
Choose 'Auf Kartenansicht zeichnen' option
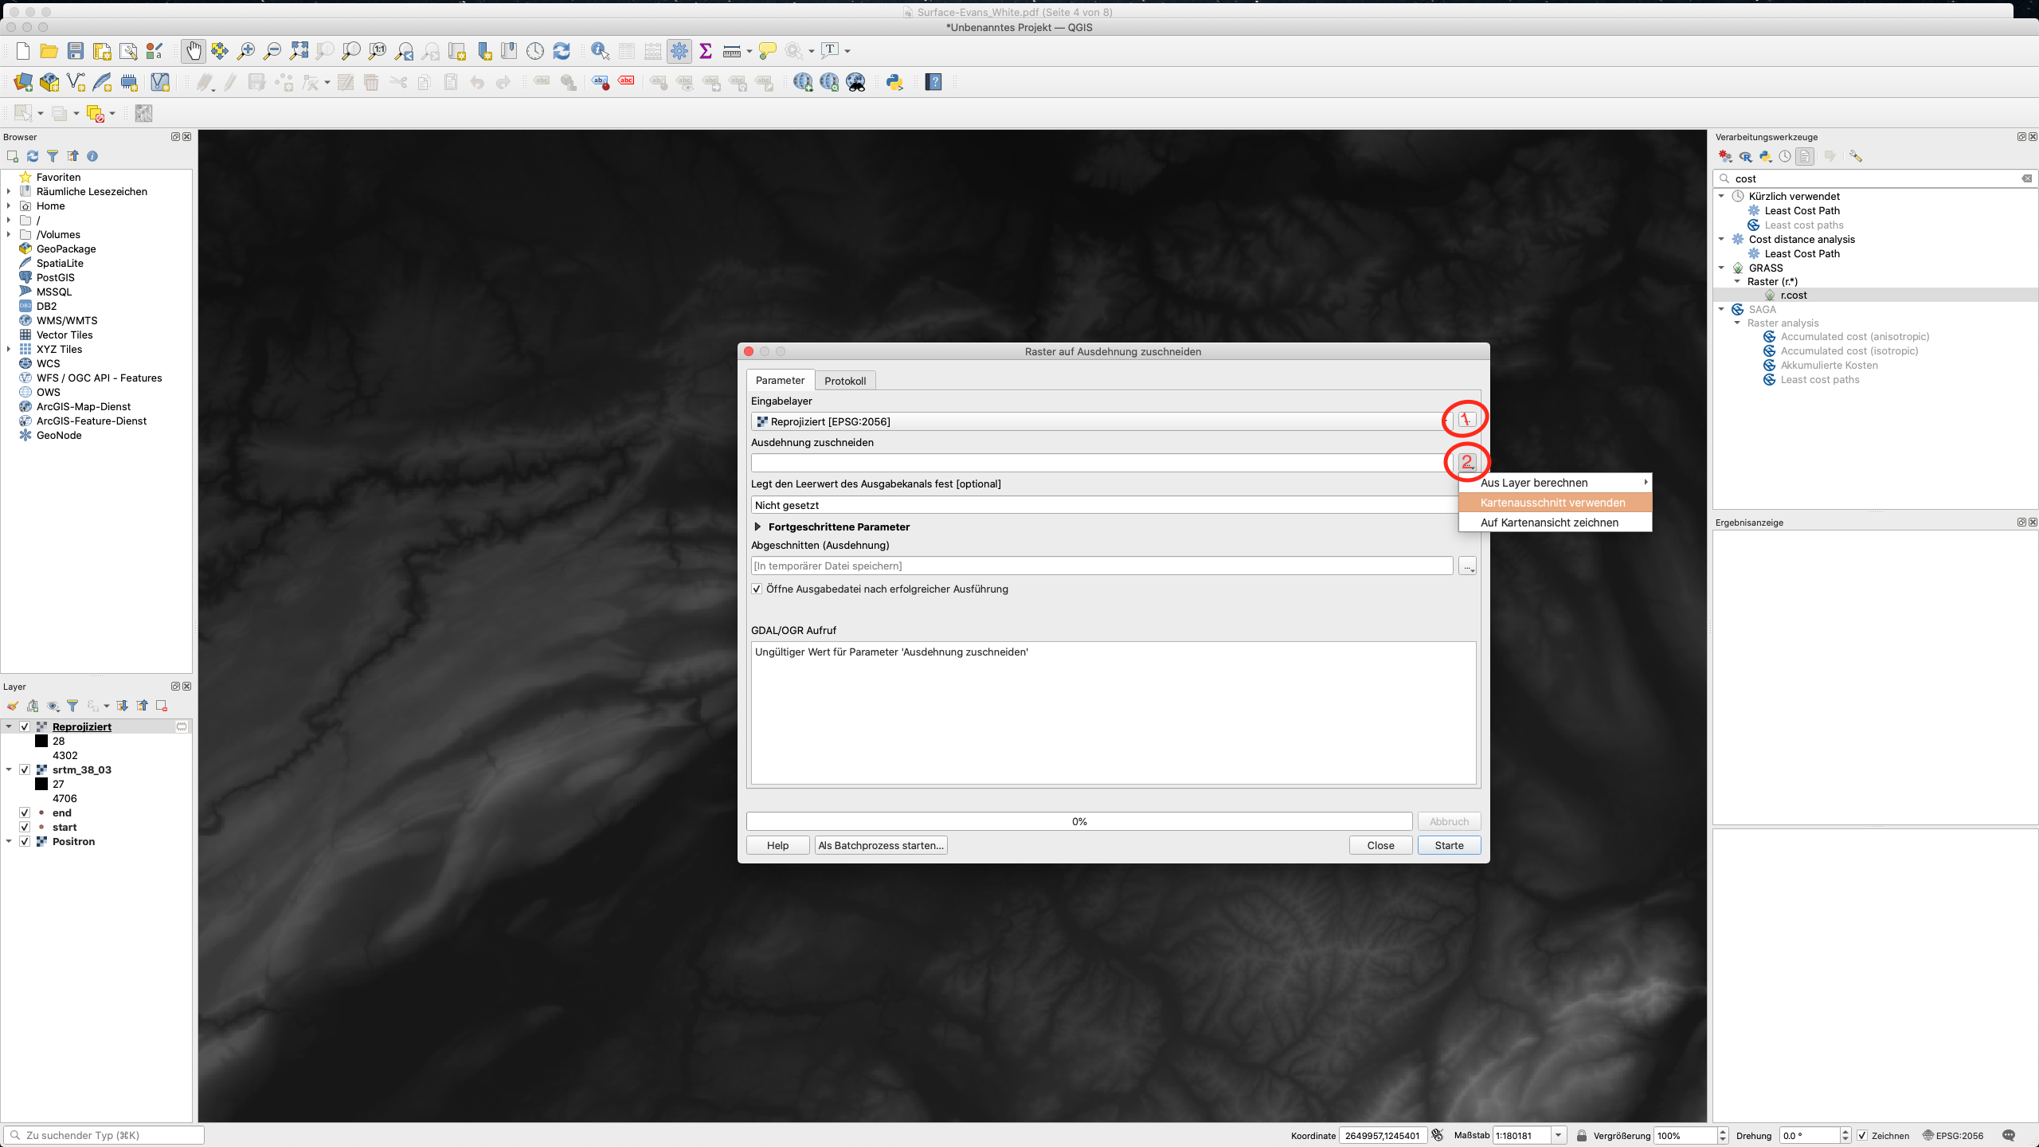(x=1555, y=523)
